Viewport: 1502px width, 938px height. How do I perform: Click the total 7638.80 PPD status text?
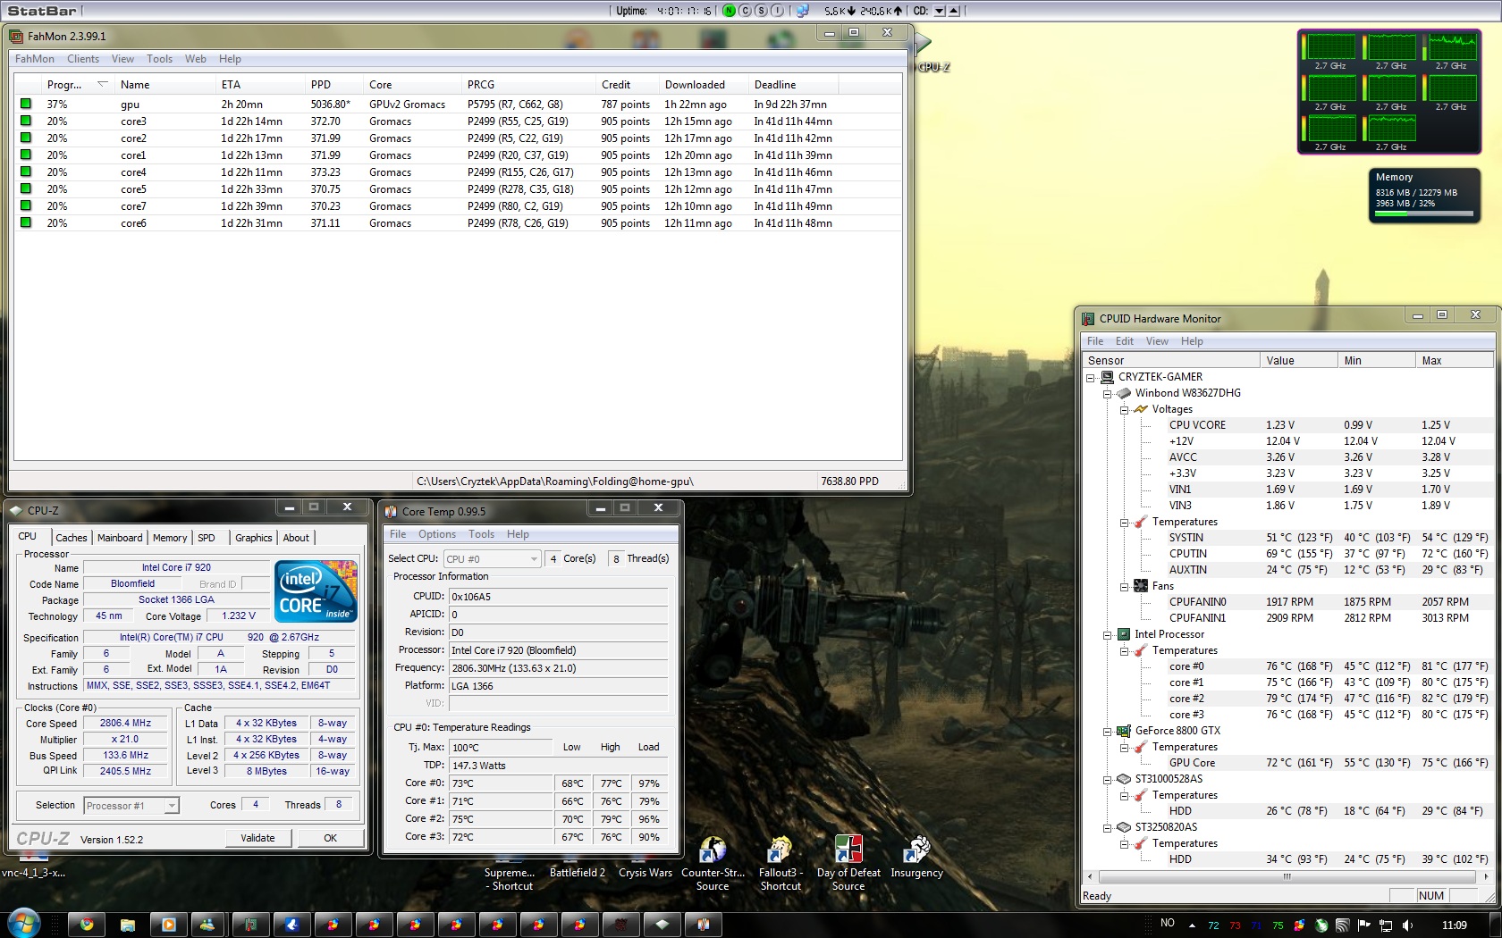point(849,481)
